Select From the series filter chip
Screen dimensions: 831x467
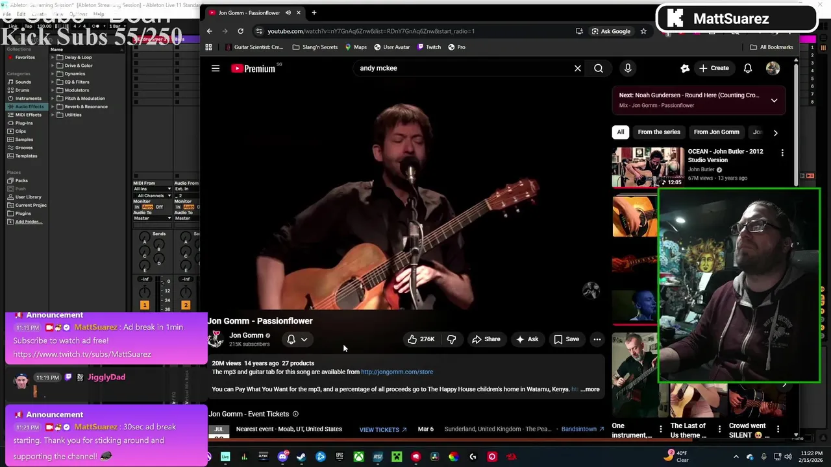[659, 132]
